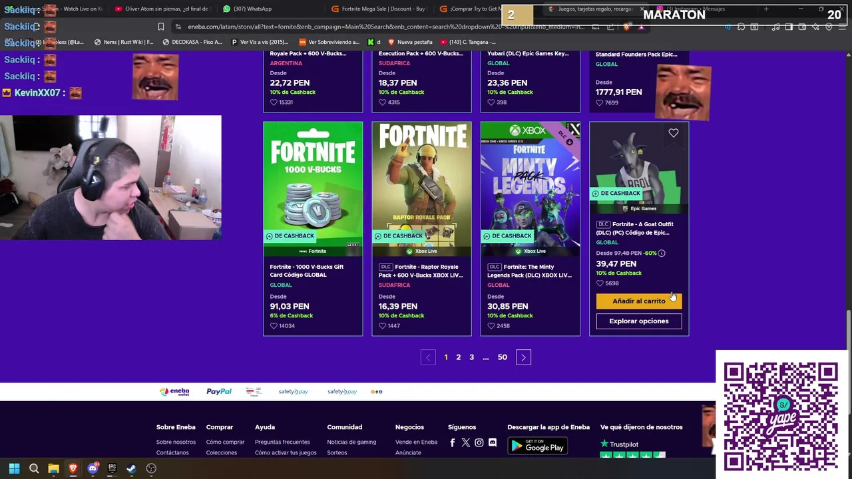Viewport: 852px width, 479px height.
Task: Open the Raptor Royale Pack card image
Action: pos(421,189)
